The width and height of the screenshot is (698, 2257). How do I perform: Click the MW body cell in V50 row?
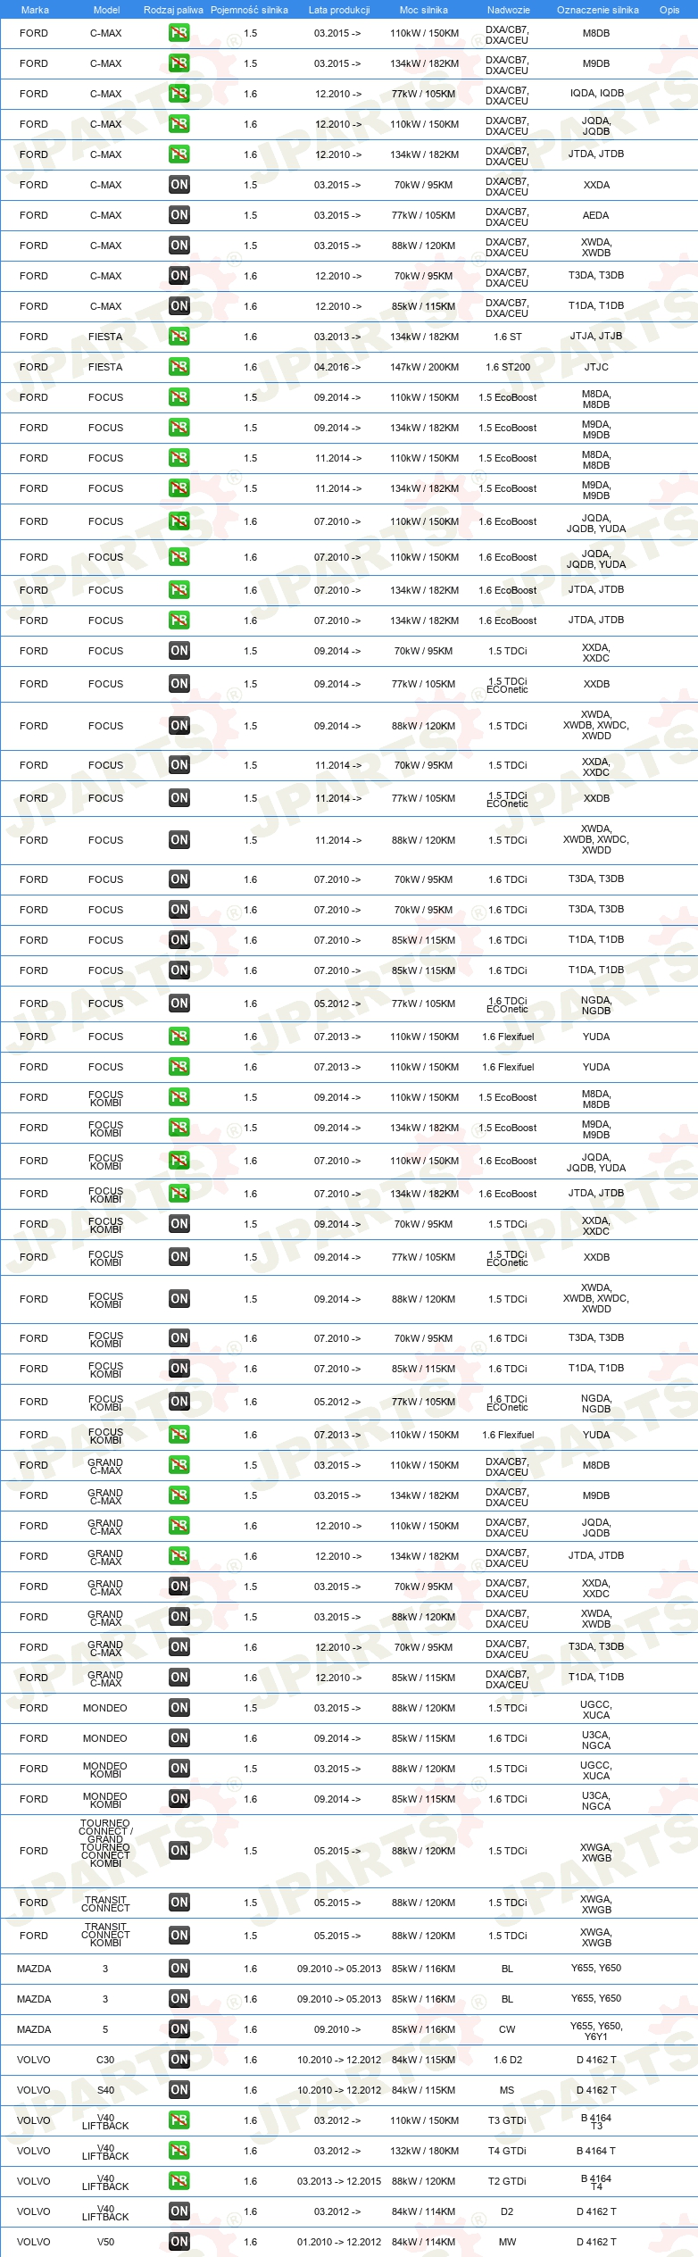point(507,2242)
